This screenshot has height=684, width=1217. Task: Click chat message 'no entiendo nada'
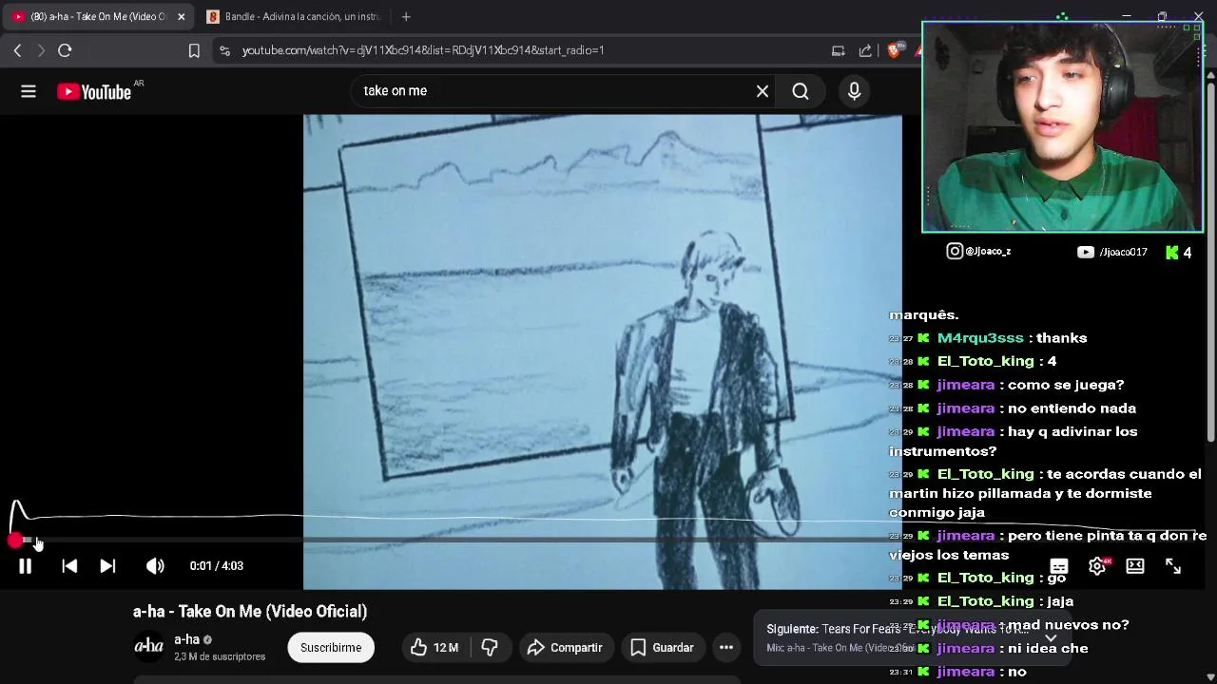click(x=1072, y=408)
